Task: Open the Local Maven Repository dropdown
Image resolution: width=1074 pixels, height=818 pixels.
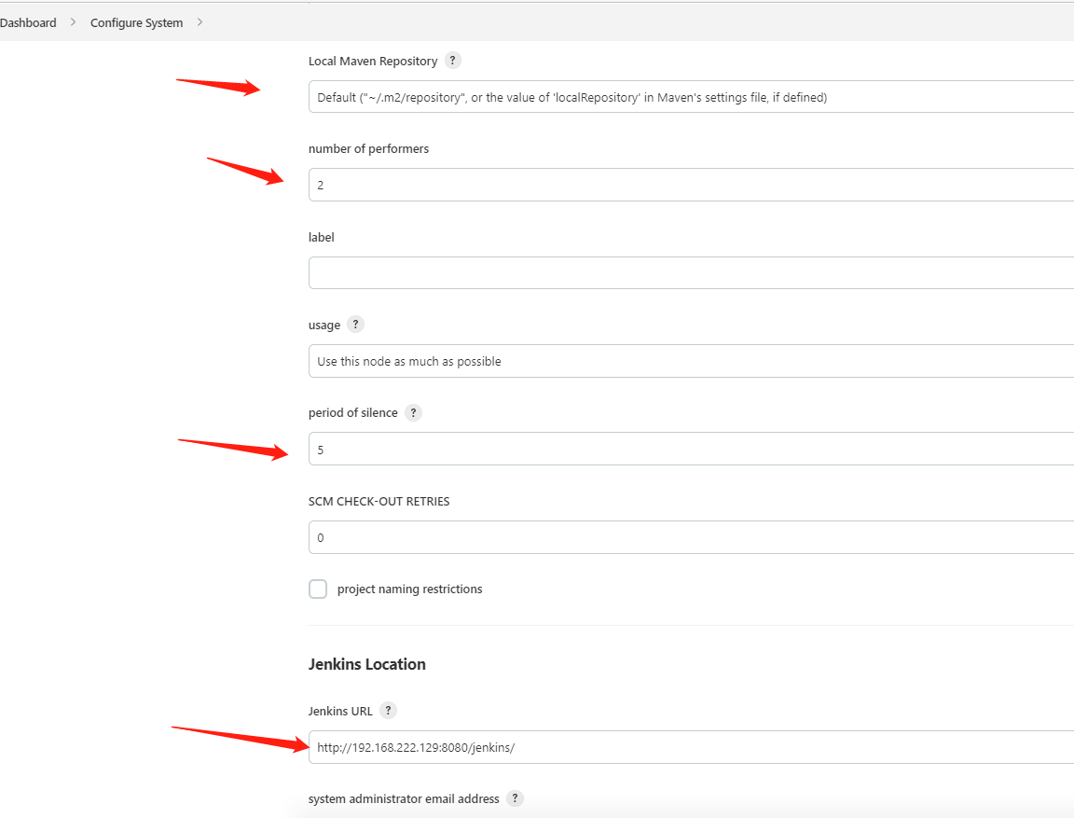Action: point(691,97)
